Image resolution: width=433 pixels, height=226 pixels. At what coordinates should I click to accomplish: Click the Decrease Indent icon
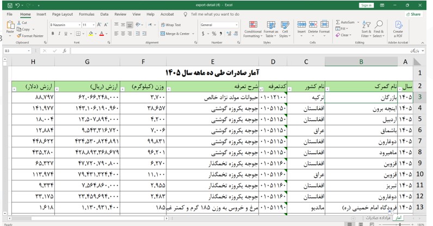(x=138, y=34)
